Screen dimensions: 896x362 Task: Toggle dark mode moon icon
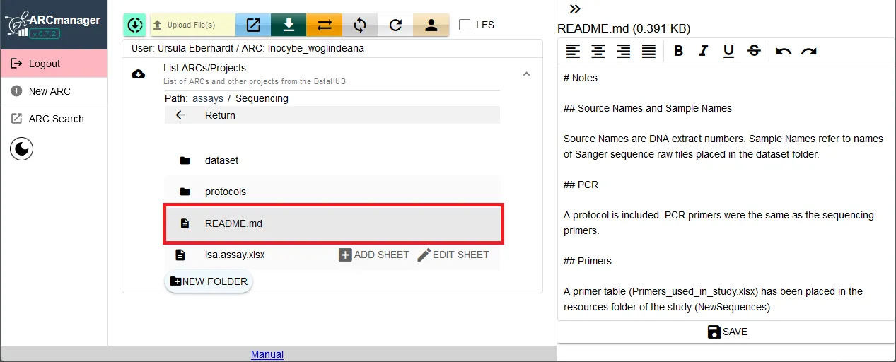[x=22, y=148]
